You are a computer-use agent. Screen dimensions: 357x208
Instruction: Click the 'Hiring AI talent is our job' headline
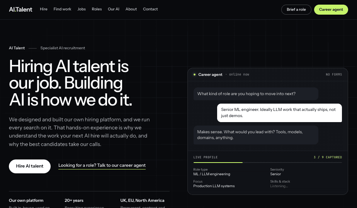click(71, 83)
